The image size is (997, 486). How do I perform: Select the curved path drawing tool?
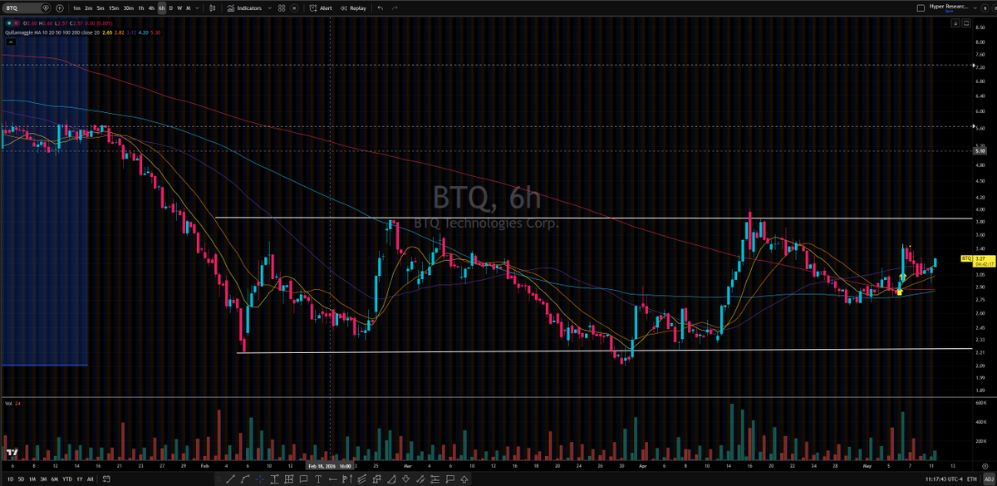click(245, 479)
